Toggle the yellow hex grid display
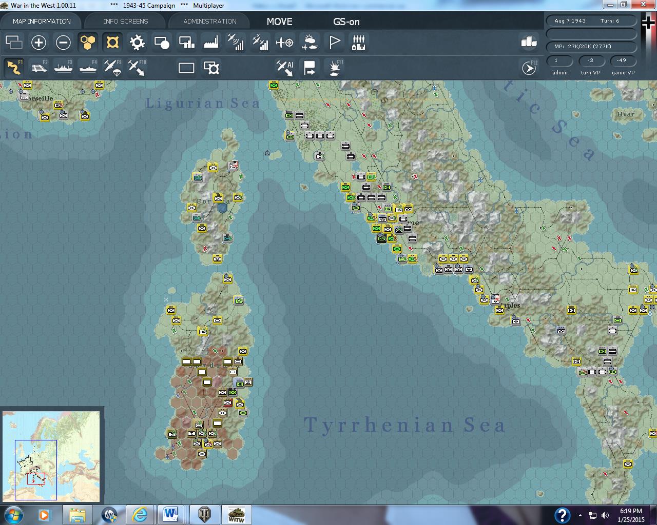The image size is (657, 525). [88, 42]
